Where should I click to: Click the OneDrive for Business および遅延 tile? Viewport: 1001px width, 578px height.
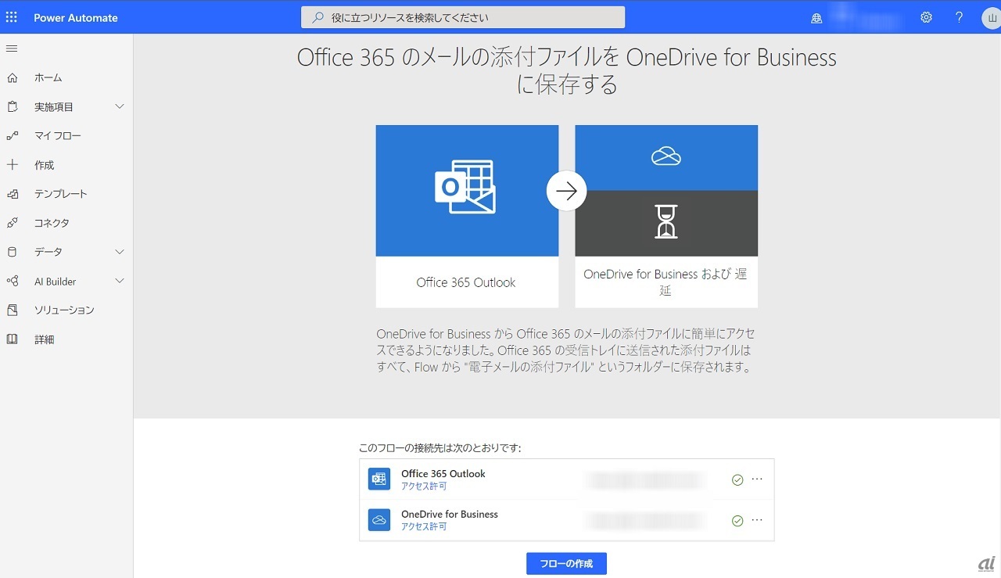pos(666,216)
